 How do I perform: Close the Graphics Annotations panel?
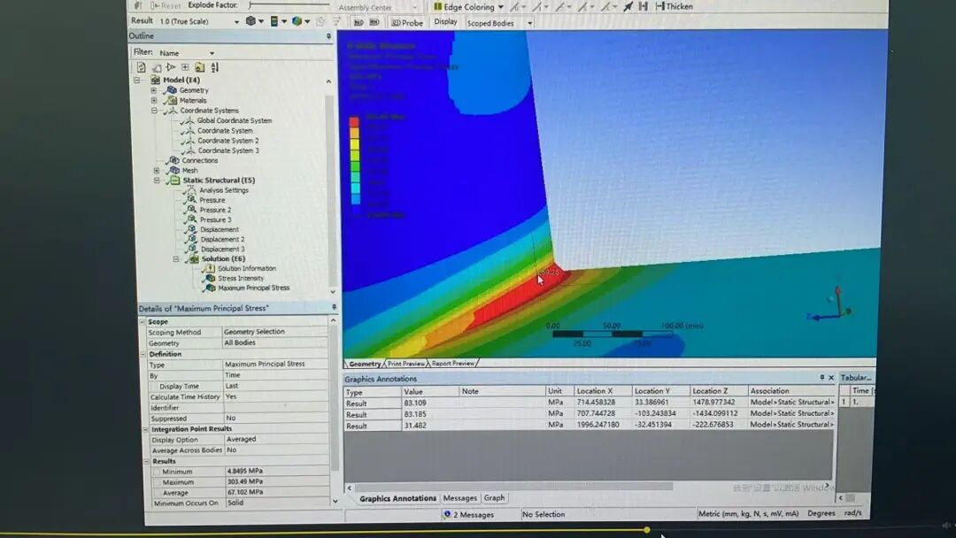click(x=831, y=379)
